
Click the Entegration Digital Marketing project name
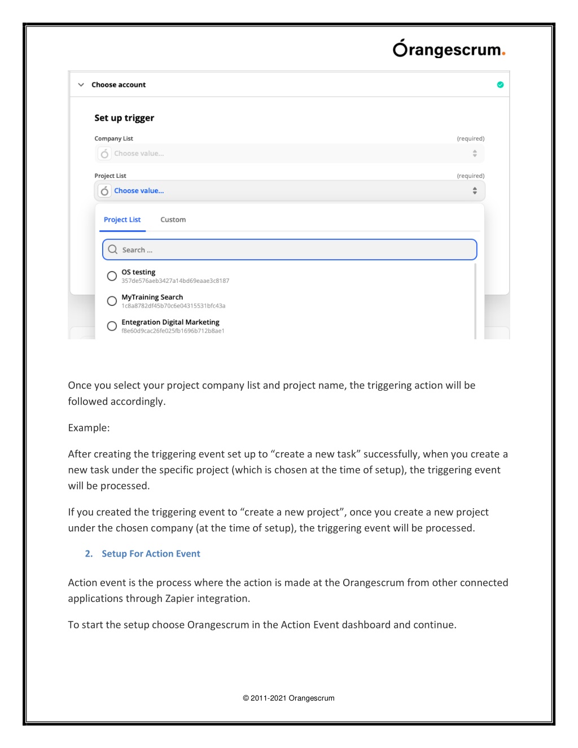pos(170,322)
